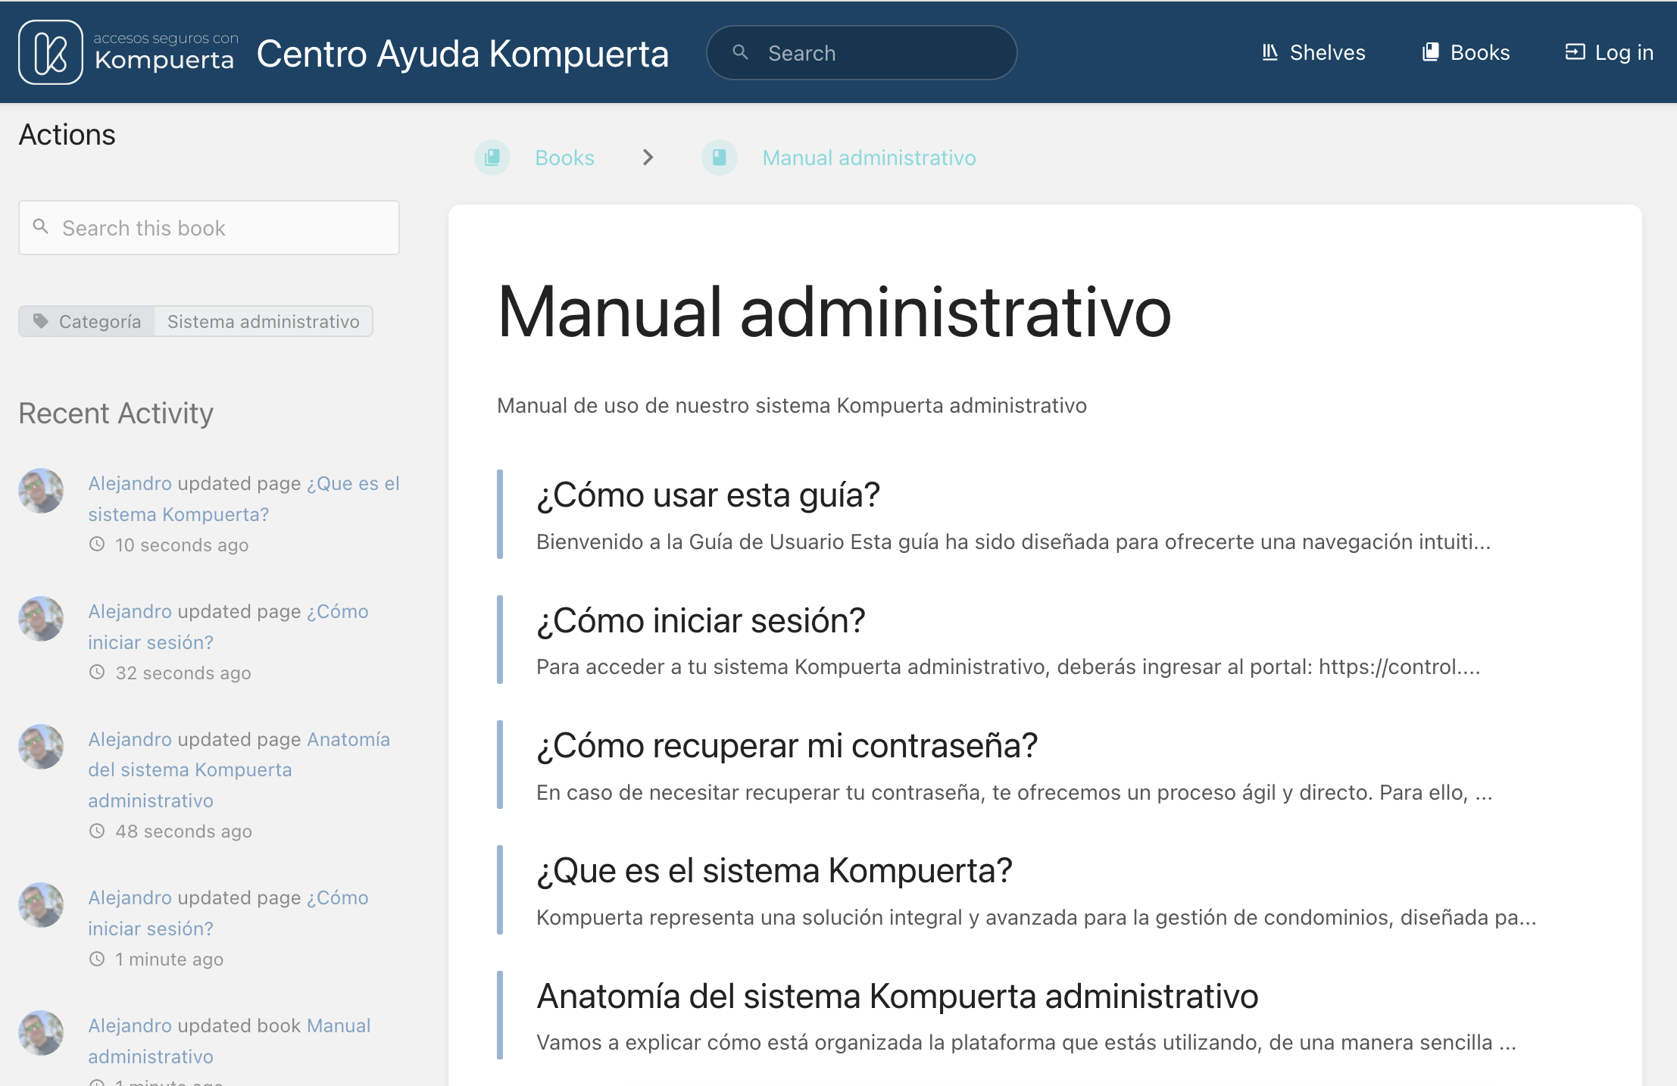Click Books breadcrumb navigation item

coord(564,158)
